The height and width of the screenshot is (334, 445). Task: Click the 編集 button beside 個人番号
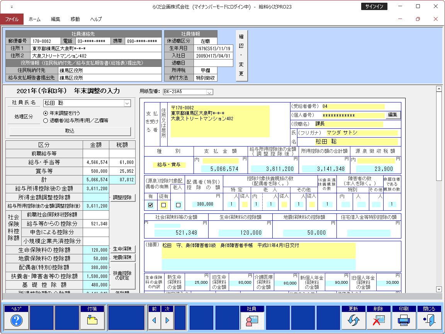pos(393,115)
